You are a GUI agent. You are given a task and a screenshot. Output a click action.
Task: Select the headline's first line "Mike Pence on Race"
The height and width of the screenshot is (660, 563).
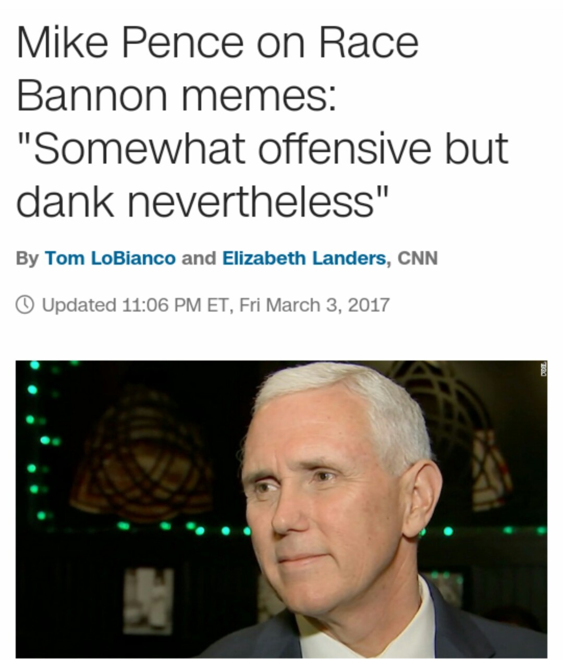click(217, 42)
